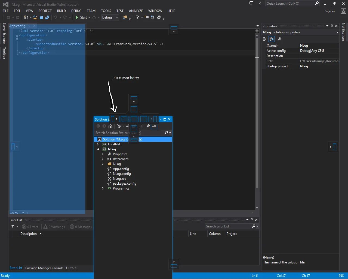Expand the Properties node under NLog
Viewport: 348px width, 279px height.
point(103,154)
